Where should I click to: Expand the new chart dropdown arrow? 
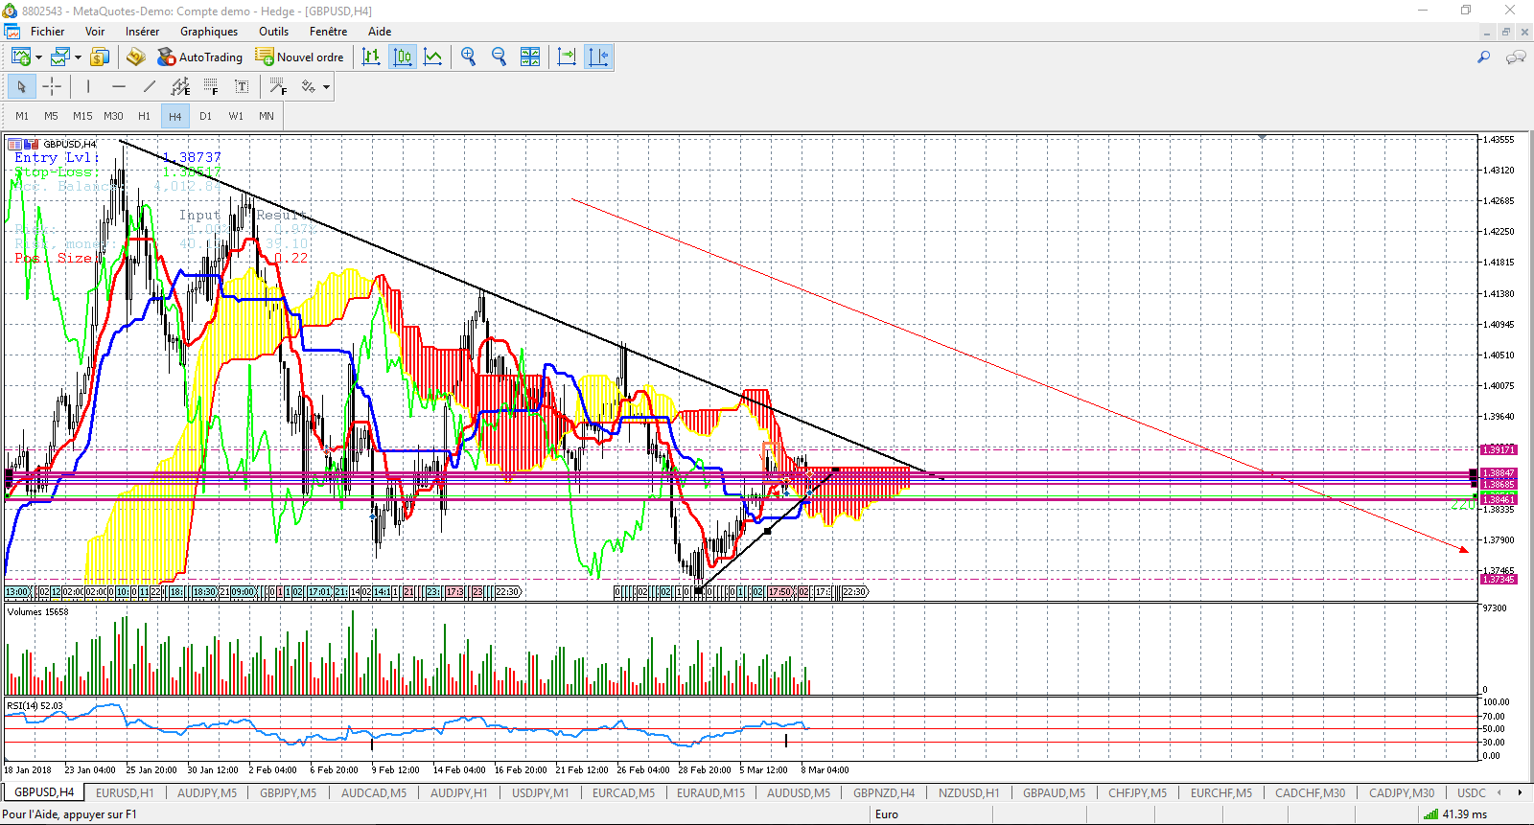click(38, 57)
